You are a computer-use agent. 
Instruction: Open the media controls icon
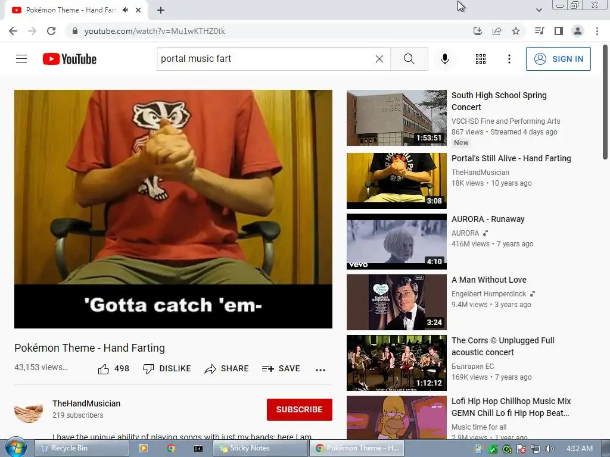click(539, 31)
